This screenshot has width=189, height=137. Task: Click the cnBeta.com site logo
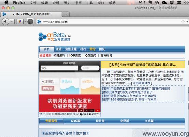click(x=55, y=36)
